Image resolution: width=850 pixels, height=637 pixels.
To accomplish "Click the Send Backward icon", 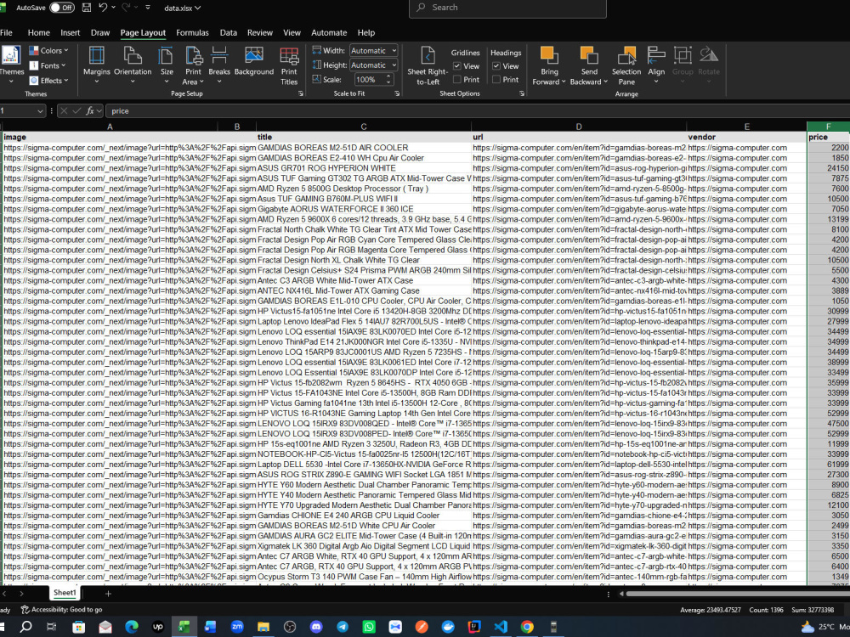I will tap(589, 56).
